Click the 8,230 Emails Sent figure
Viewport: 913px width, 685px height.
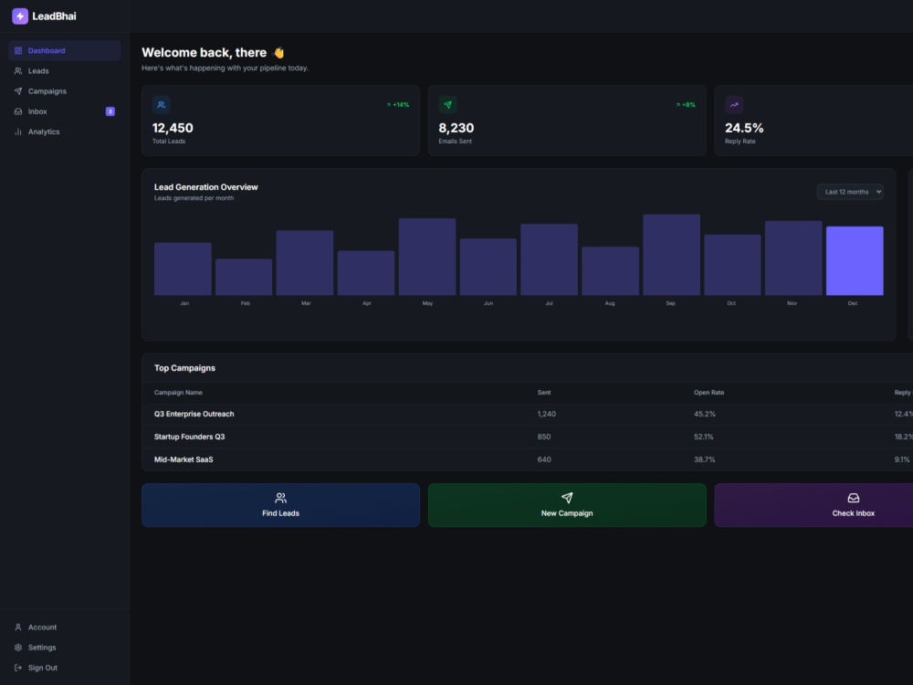click(x=456, y=128)
